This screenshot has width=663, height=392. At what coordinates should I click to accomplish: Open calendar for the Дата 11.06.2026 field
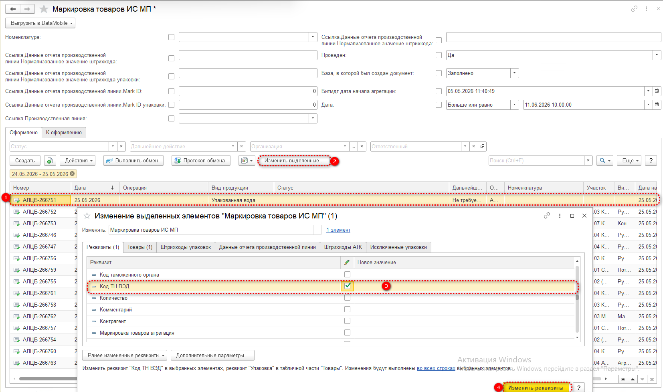657,105
